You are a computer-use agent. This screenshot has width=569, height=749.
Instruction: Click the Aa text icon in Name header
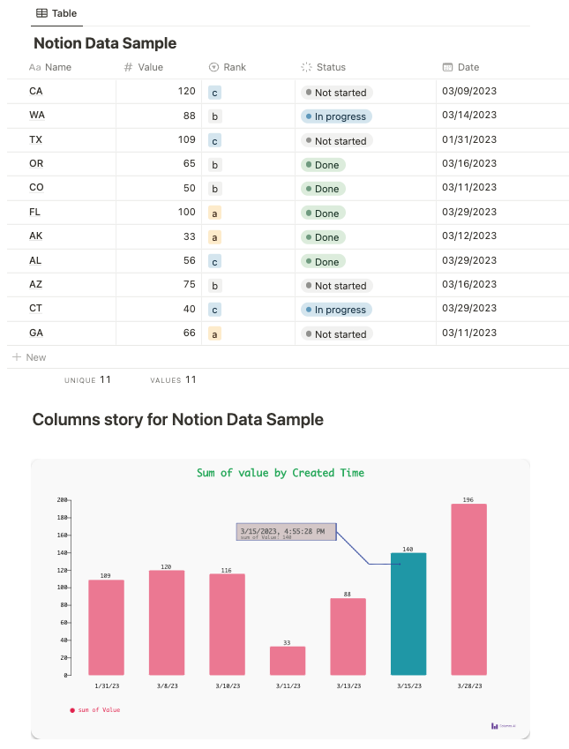(x=34, y=67)
